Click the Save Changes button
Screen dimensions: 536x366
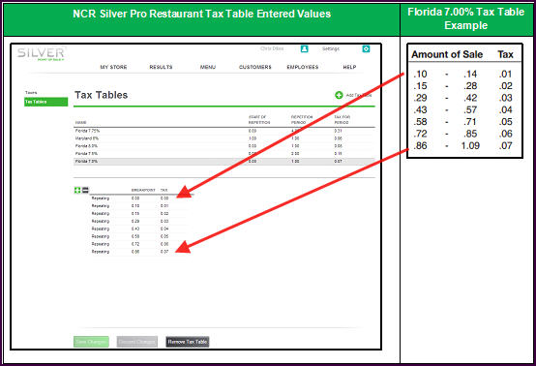point(91,342)
